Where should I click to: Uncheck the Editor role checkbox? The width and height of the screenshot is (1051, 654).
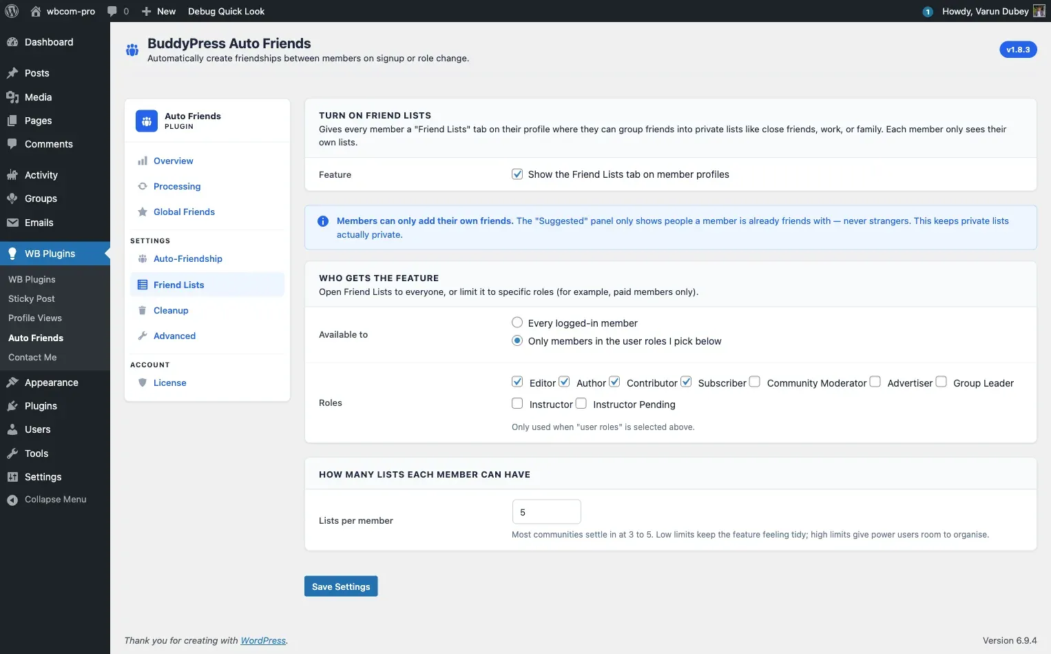coord(517,382)
